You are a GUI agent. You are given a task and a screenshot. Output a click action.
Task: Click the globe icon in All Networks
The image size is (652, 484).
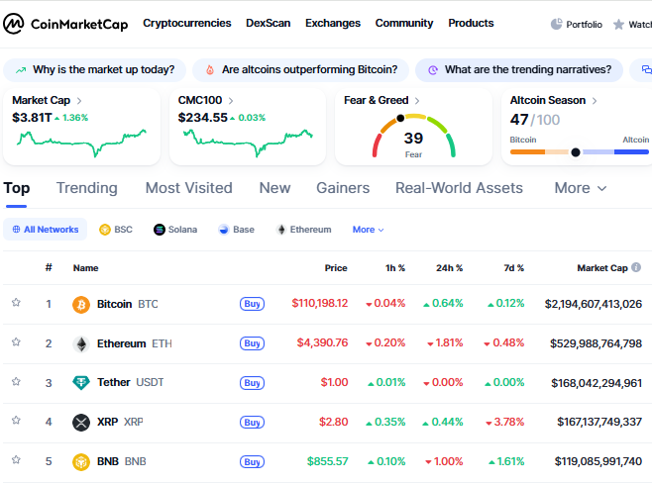pos(16,230)
